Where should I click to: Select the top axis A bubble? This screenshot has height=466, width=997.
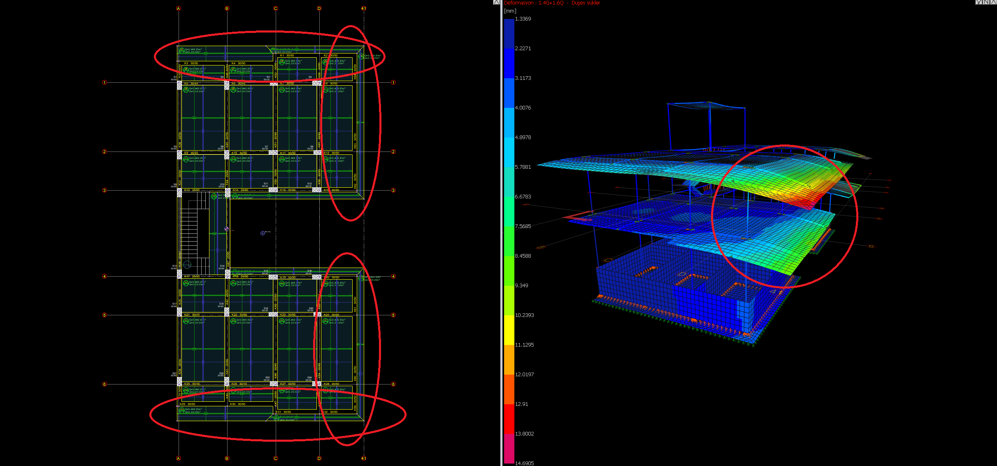pyautogui.click(x=179, y=8)
